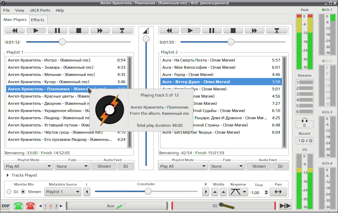Open Playlist 1 Playlist Mode dropdown

coord(29,166)
